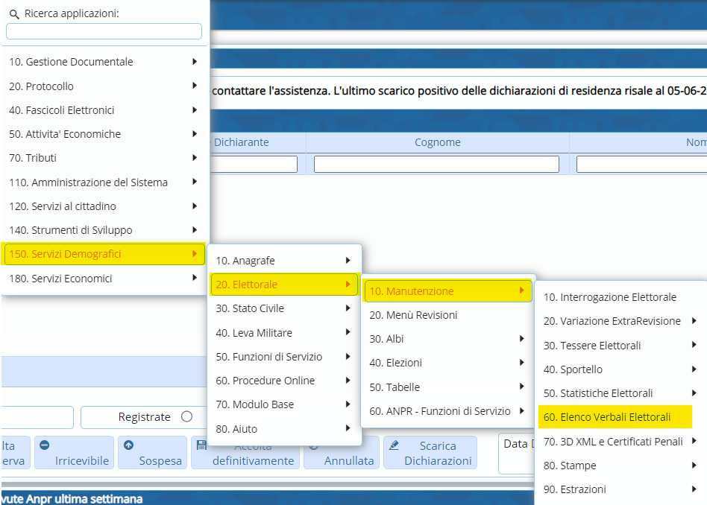Expand the Gestione Documentale submenu arrow
The image size is (707, 505).
coord(195,62)
